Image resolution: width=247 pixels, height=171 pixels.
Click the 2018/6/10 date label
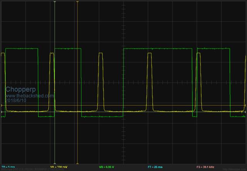point(16,100)
